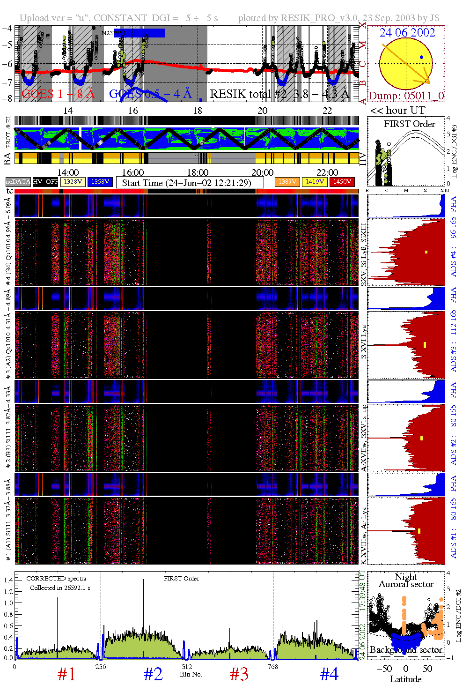Click the HV-OFF black legend box

(x=45, y=182)
